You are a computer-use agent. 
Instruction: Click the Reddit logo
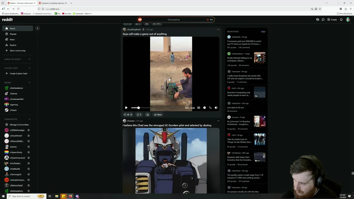pyautogui.click(x=7, y=20)
